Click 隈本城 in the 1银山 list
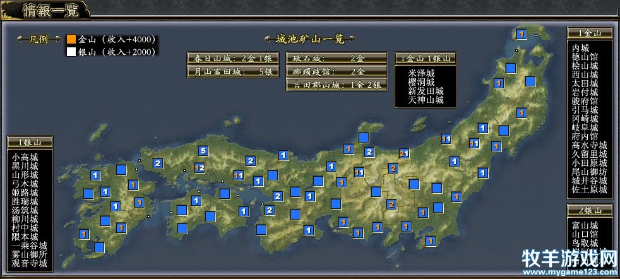Image resolution: width=620 pixels, height=279 pixels. [25, 237]
